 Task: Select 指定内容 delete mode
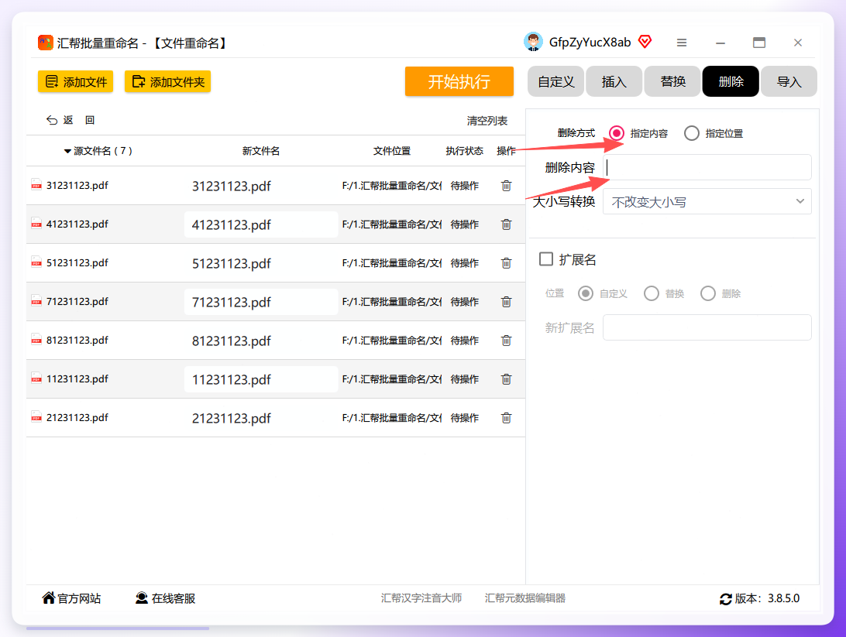click(x=617, y=133)
